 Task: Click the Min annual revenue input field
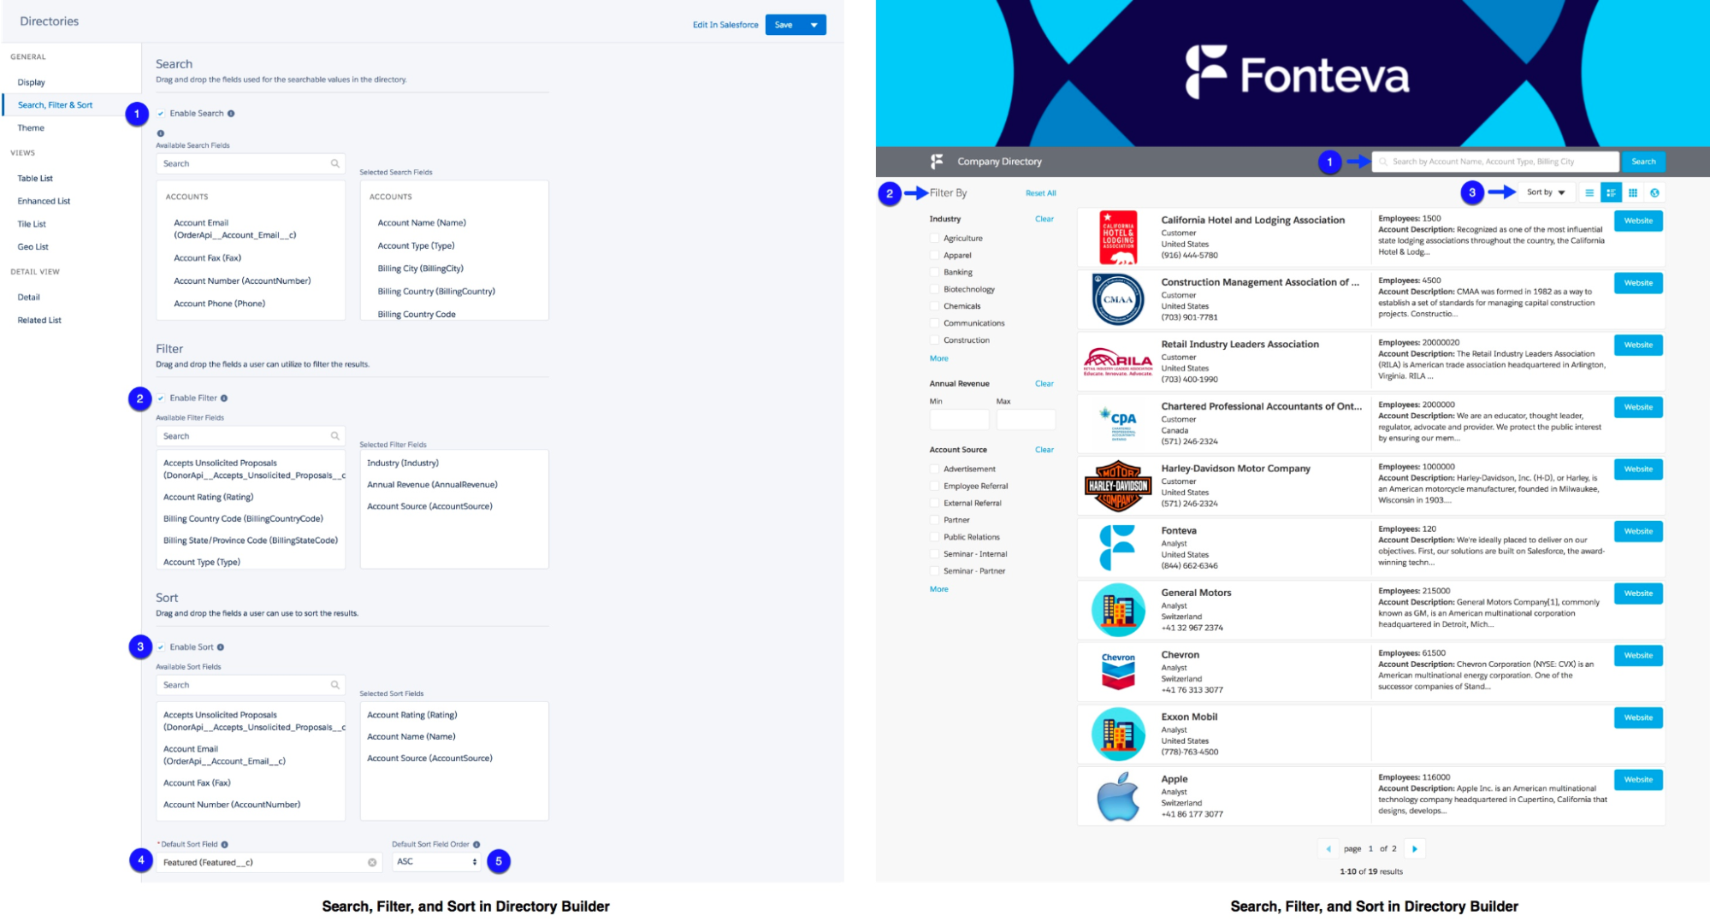coord(958,419)
